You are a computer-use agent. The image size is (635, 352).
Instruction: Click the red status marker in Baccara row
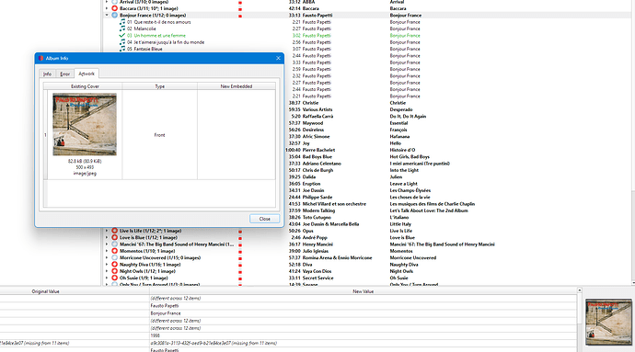240,9
